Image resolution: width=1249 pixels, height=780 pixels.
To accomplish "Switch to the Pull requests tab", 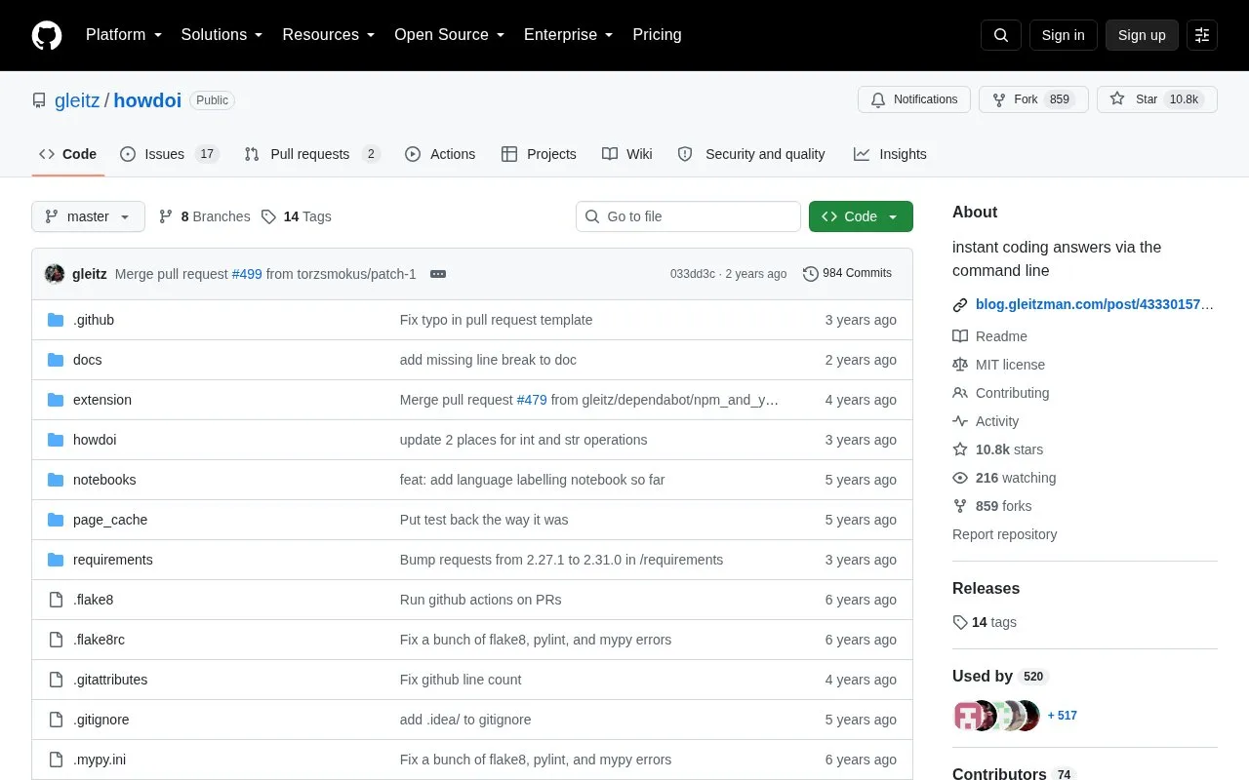I will coord(312,154).
